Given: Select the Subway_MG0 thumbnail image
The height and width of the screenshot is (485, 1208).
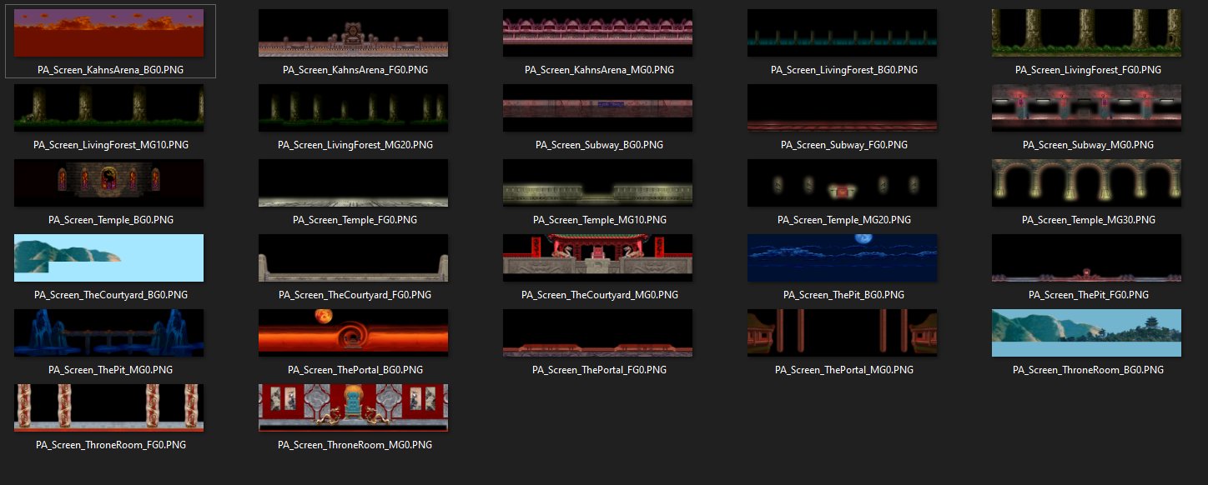Looking at the screenshot, I should point(1087,108).
